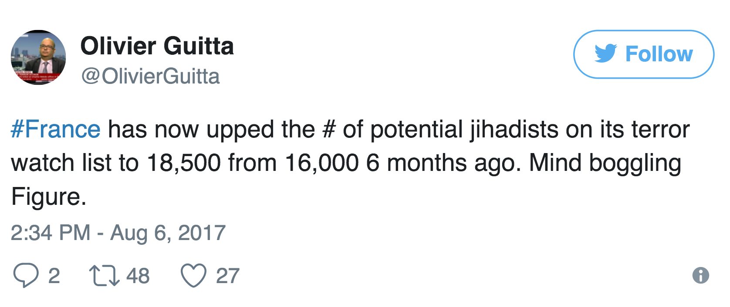This screenshot has width=730, height=307.
Task: Click the Twitter bird logo in Follow
Action: pos(606,54)
